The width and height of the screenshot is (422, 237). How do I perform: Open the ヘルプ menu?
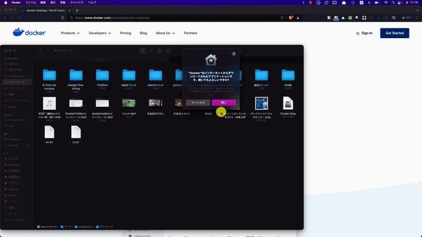92,3
